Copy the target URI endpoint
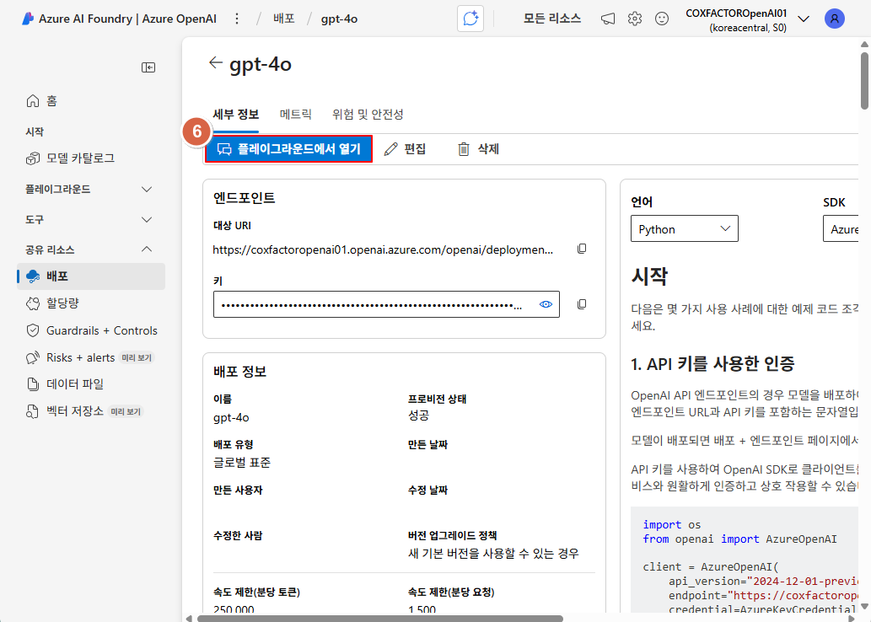This screenshot has width=871, height=622. 582,249
